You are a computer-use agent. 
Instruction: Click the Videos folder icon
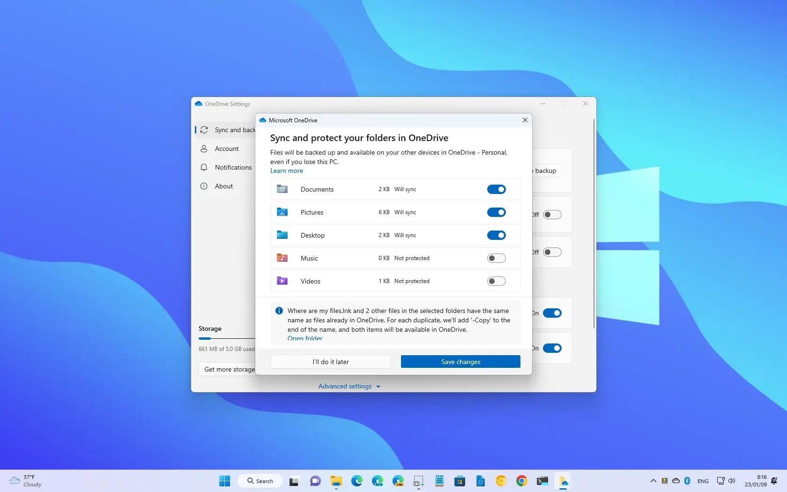pyautogui.click(x=282, y=281)
